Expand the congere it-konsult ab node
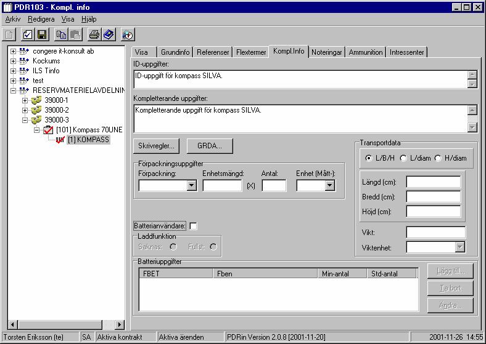 tap(13, 51)
